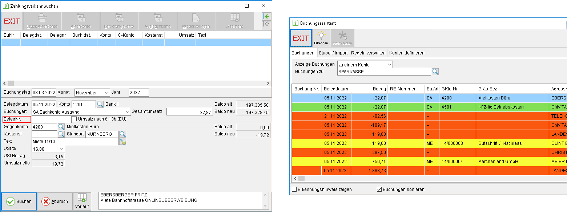Open the Monat November dropdown
This screenshot has height=212, width=567.
click(92, 93)
